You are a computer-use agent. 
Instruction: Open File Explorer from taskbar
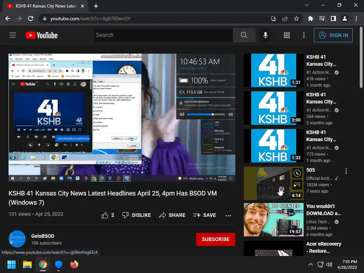[27, 264]
